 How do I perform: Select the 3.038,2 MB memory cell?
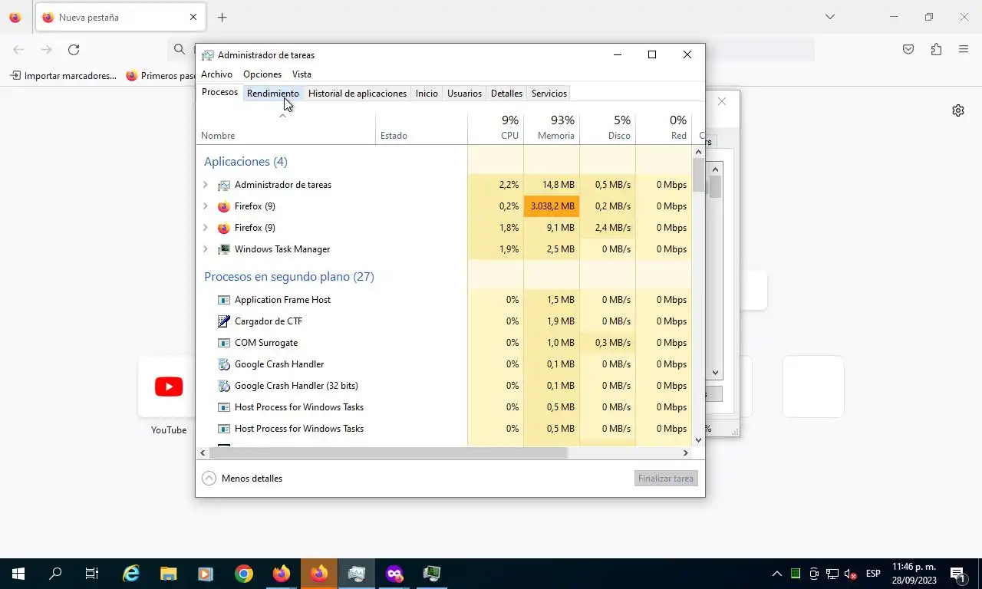552,206
